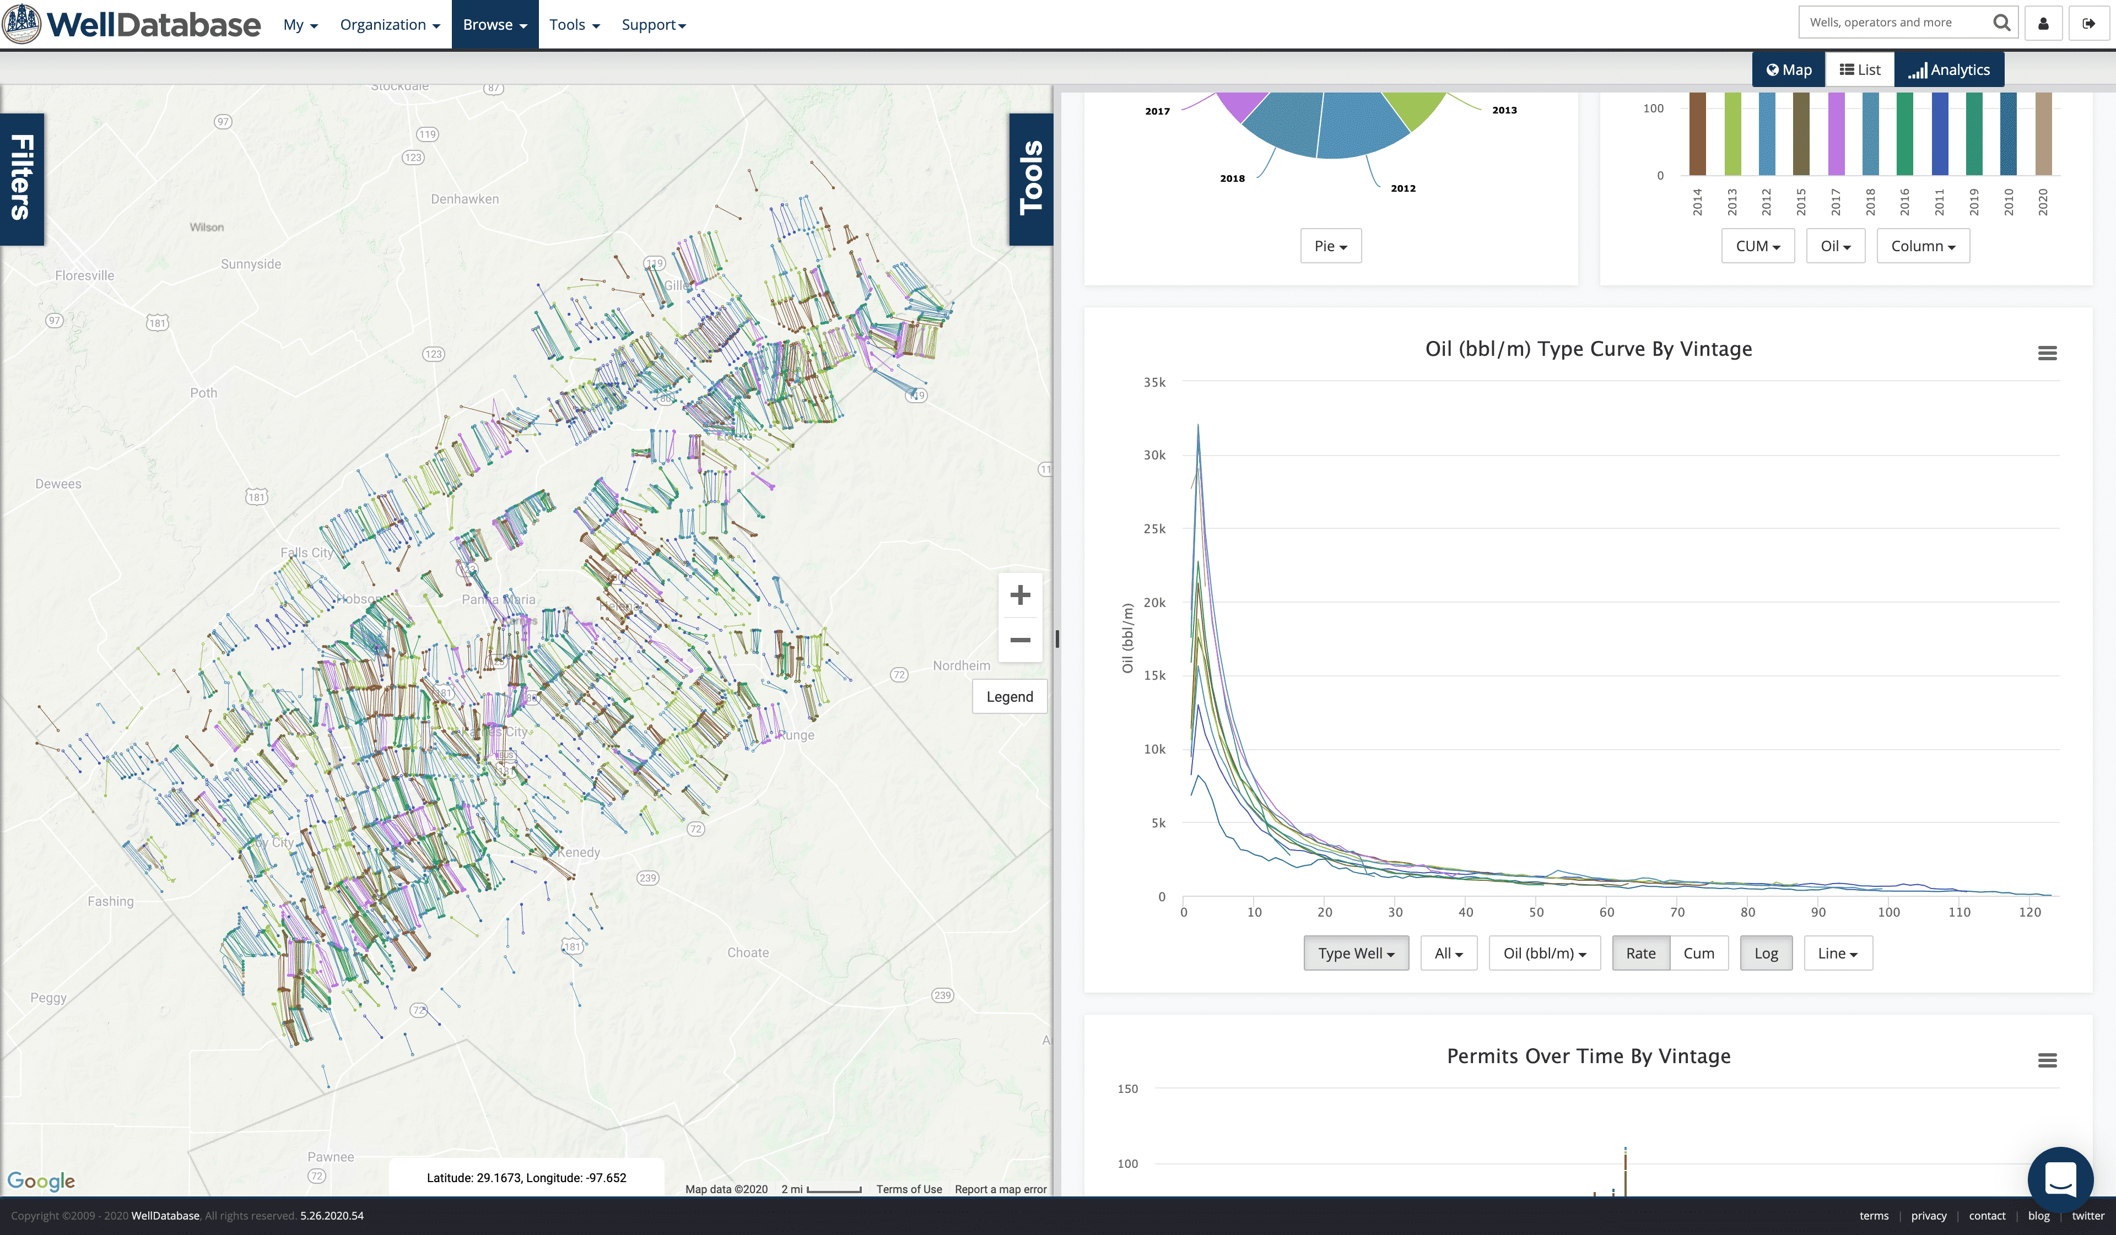
Task: Click the sign out icon
Action: pos(2088,24)
